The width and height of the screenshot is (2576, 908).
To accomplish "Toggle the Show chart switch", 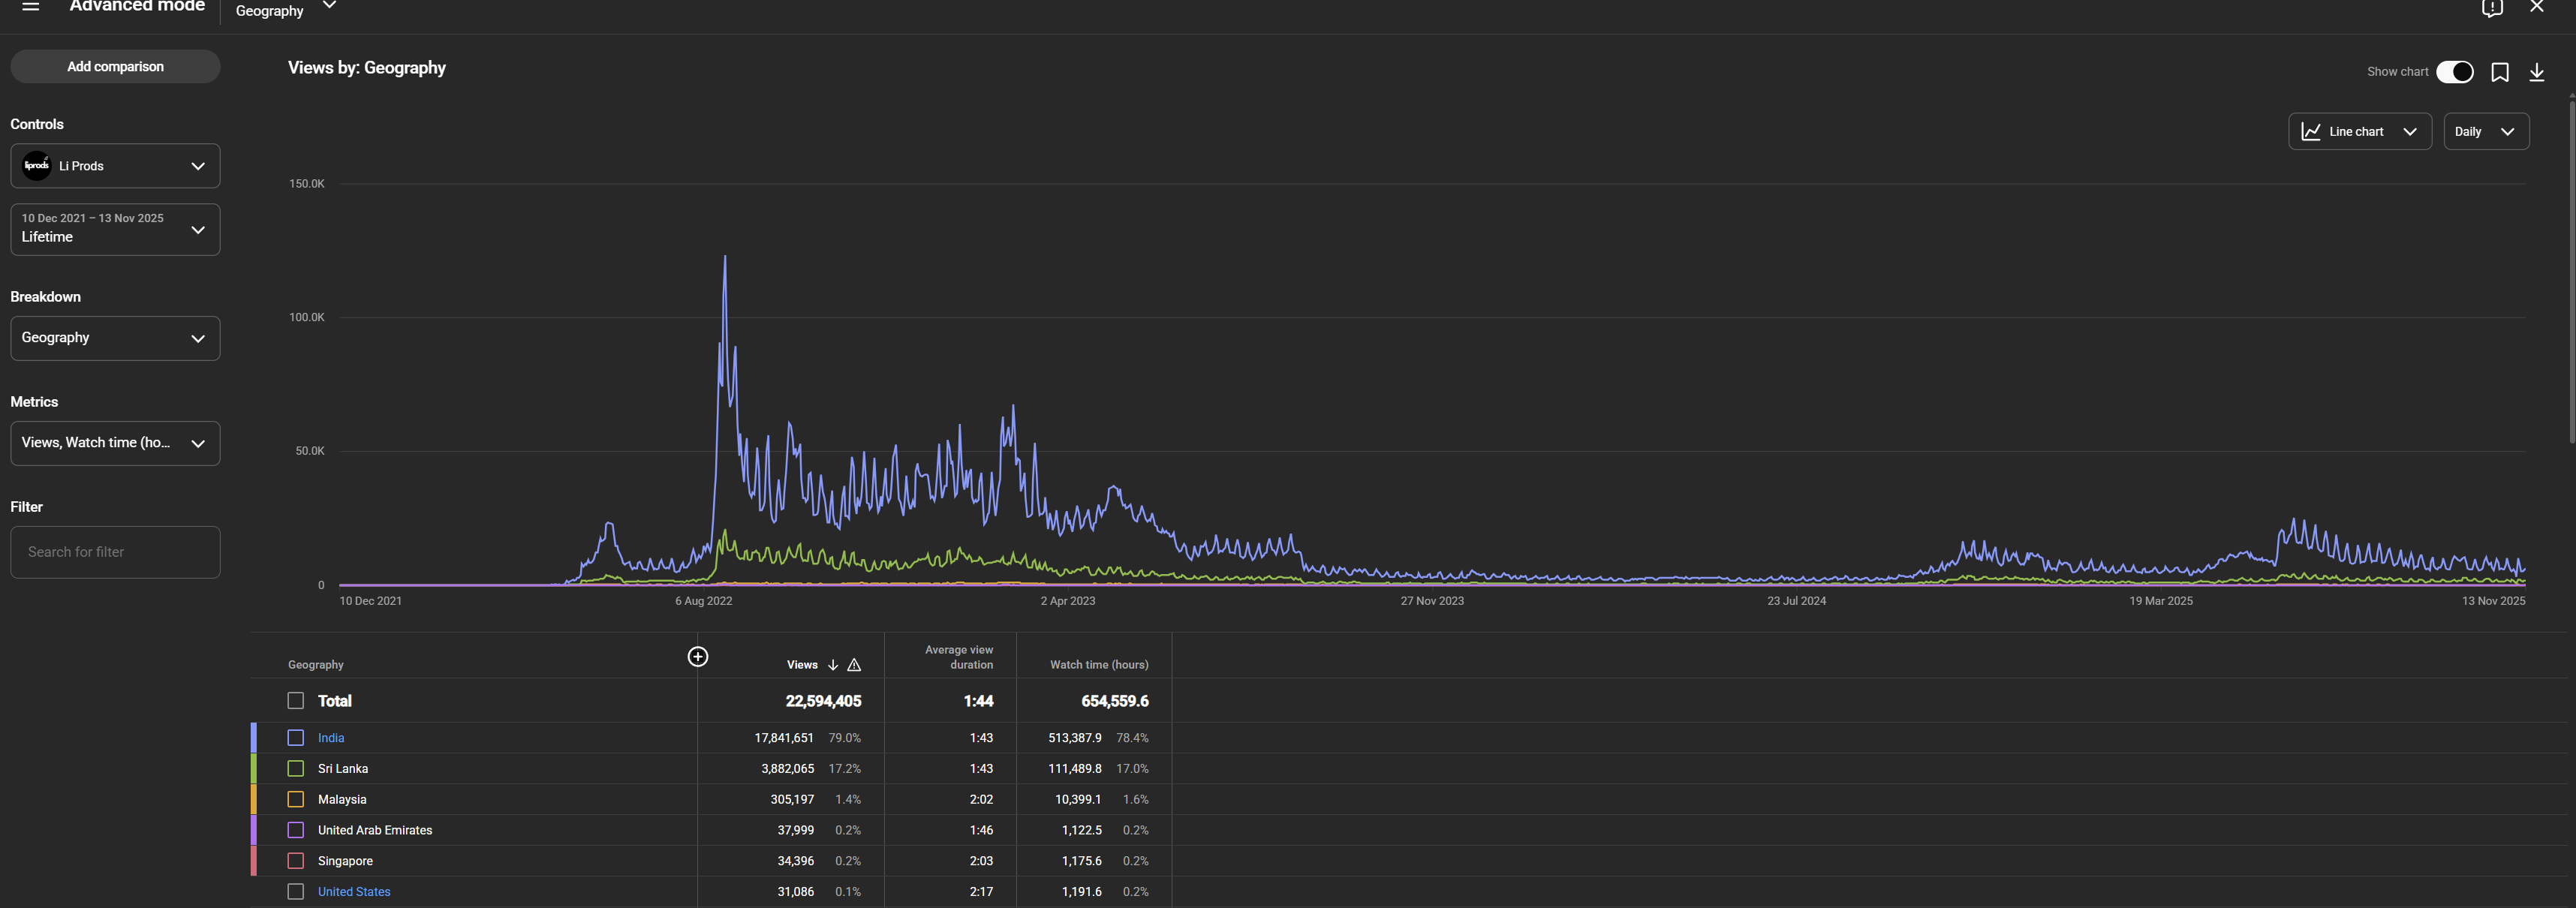I will [2455, 72].
